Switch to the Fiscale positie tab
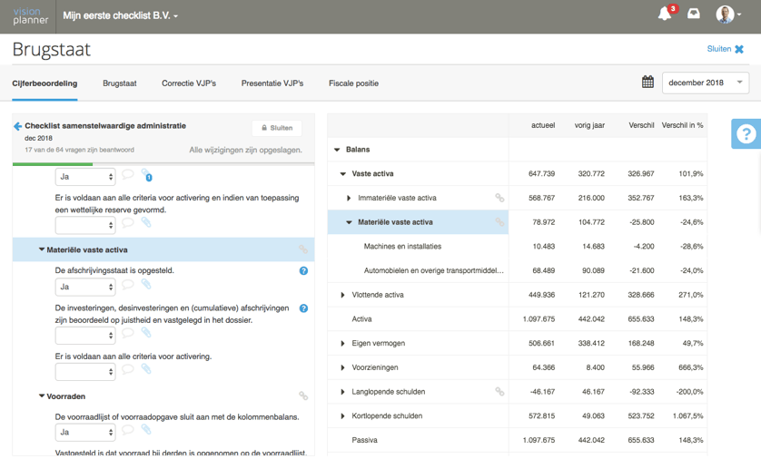The image size is (761, 459). click(353, 83)
